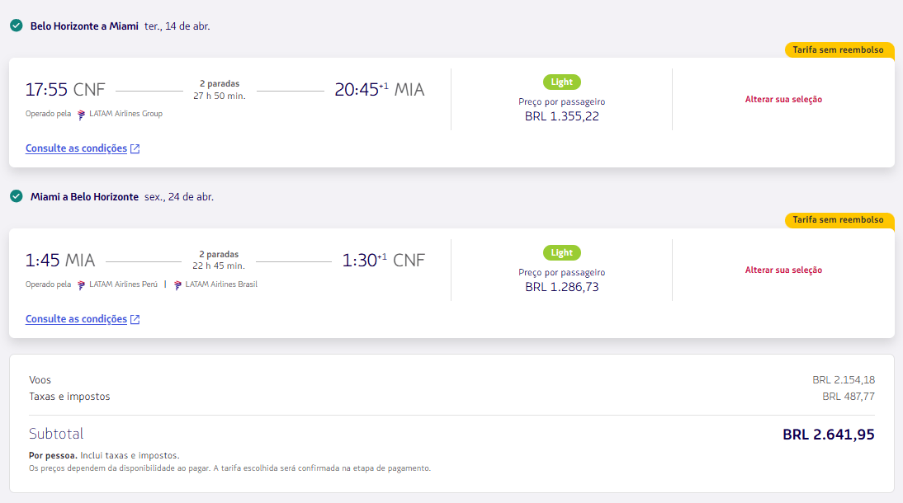
Task: Click Light fare badge on return flight
Action: (562, 253)
